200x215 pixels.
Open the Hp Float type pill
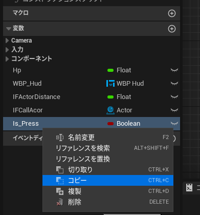[x=110, y=70]
